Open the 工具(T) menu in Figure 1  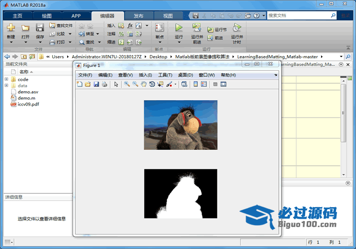click(165, 75)
